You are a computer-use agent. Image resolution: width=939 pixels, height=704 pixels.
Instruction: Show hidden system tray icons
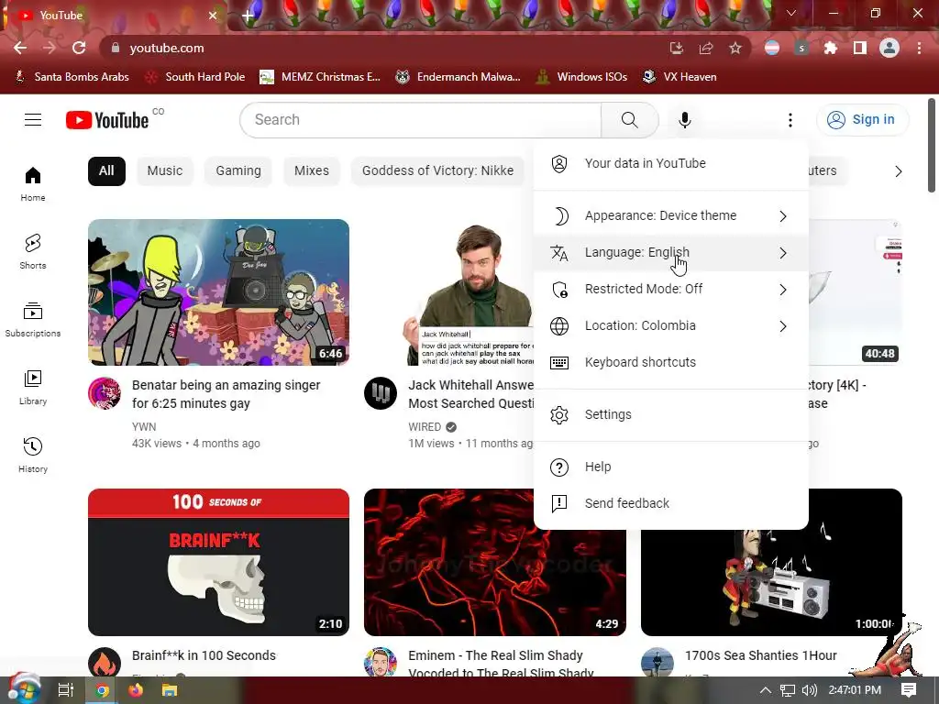point(766,690)
